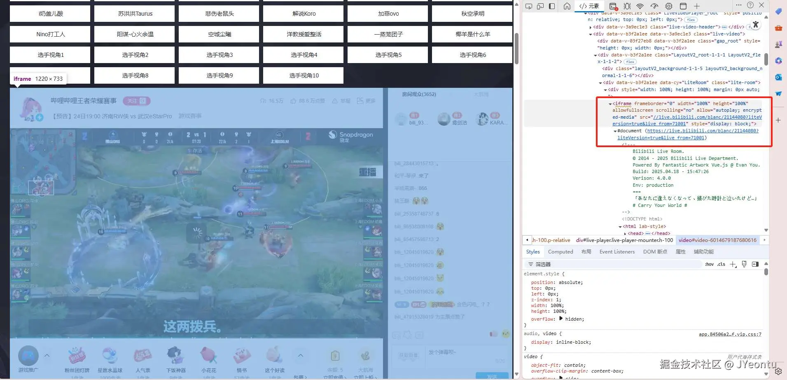Switch to the 元素 Elements tab
787x380 pixels.
pyautogui.click(x=589, y=6)
